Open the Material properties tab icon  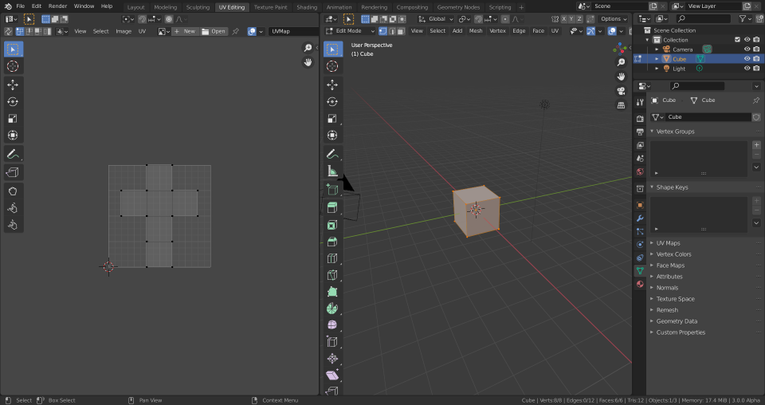(x=640, y=285)
